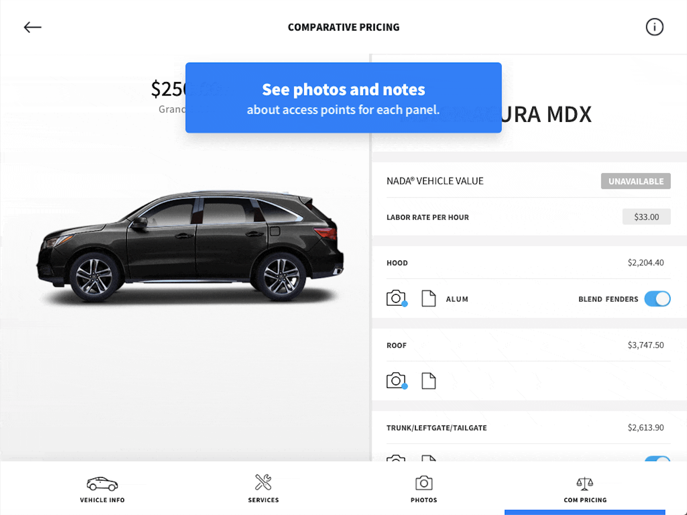This screenshot has height=515, width=687.
Task: Click the ALUM label in Hood row
Action: coord(457,299)
